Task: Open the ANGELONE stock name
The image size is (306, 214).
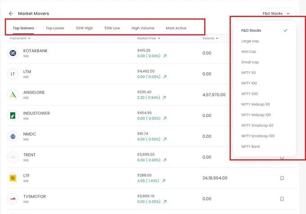Action: coord(34,92)
